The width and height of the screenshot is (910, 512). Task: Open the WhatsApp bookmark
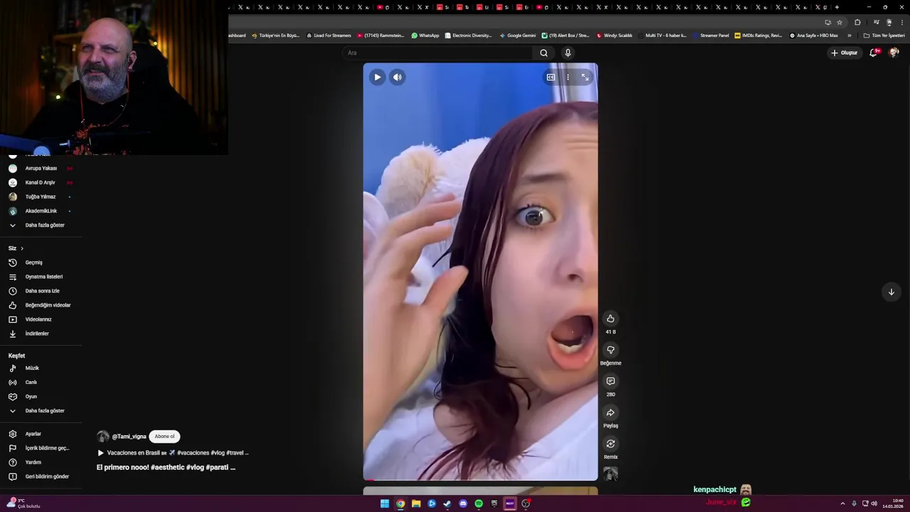(x=425, y=36)
